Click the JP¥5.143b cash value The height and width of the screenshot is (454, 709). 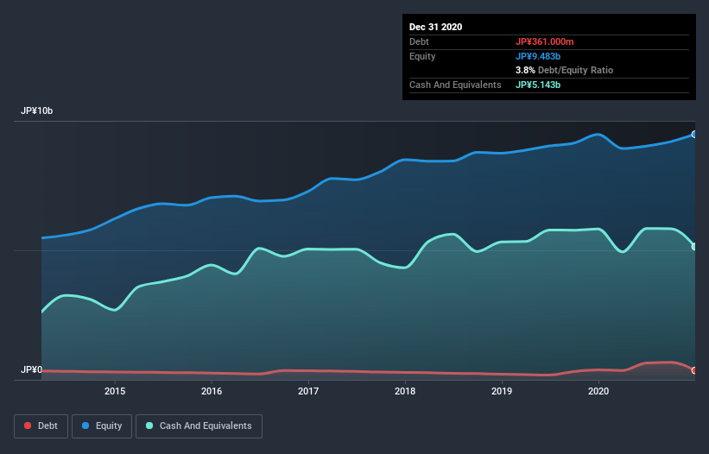pos(538,85)
